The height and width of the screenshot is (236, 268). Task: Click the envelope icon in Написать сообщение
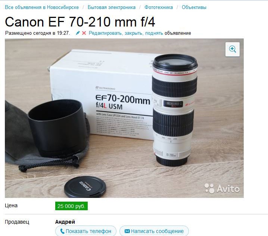coord(127,231)
